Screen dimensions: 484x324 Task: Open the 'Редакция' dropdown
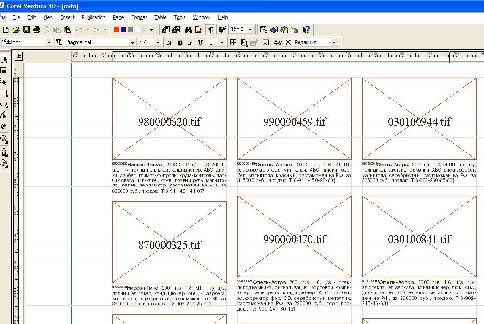[x=334, y=42]
